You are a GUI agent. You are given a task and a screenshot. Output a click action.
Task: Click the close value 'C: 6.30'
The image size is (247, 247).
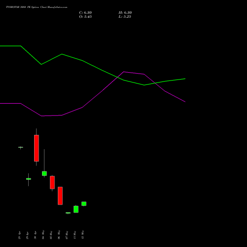coord(85,13)
